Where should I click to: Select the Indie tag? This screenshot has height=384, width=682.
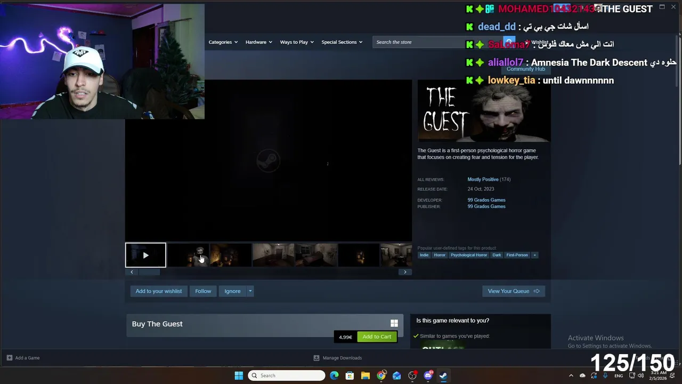point(424,255)
